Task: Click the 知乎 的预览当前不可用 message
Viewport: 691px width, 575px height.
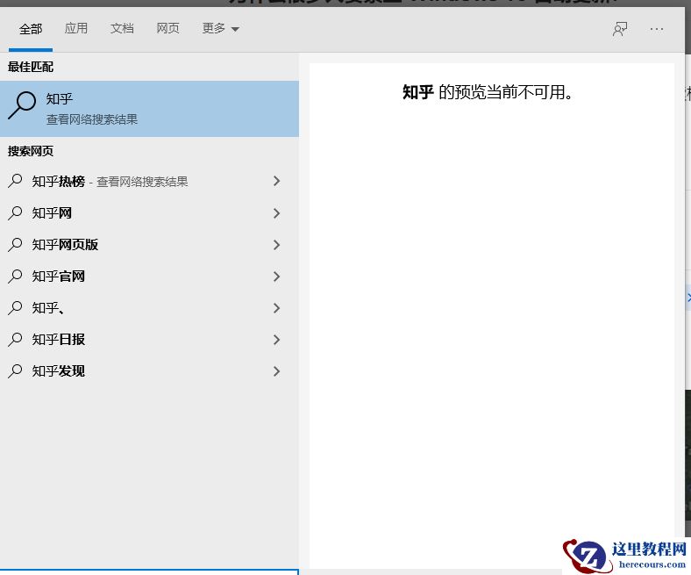Action: click(x=488, y=92)
